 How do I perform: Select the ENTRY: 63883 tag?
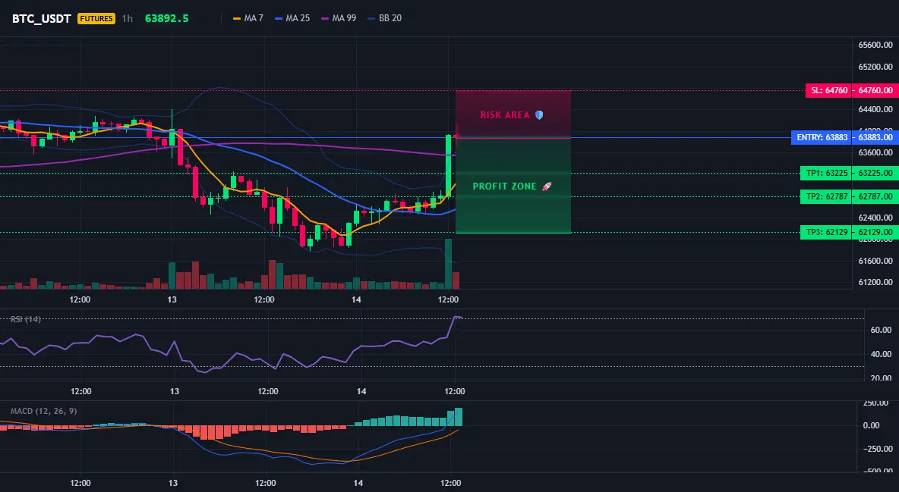pos(821,137)
